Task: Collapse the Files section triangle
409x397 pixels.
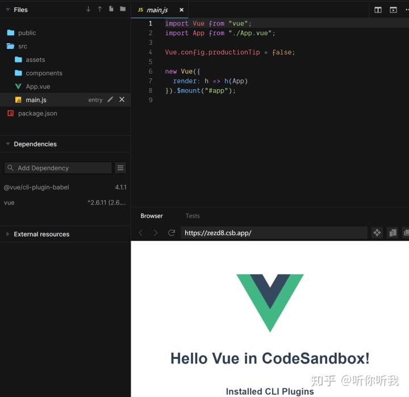Action: pos(8,10)
